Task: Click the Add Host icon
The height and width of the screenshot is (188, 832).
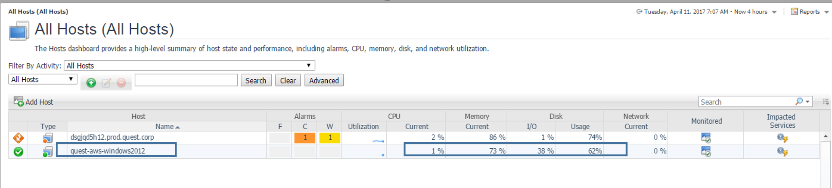Action: (18, 101)
